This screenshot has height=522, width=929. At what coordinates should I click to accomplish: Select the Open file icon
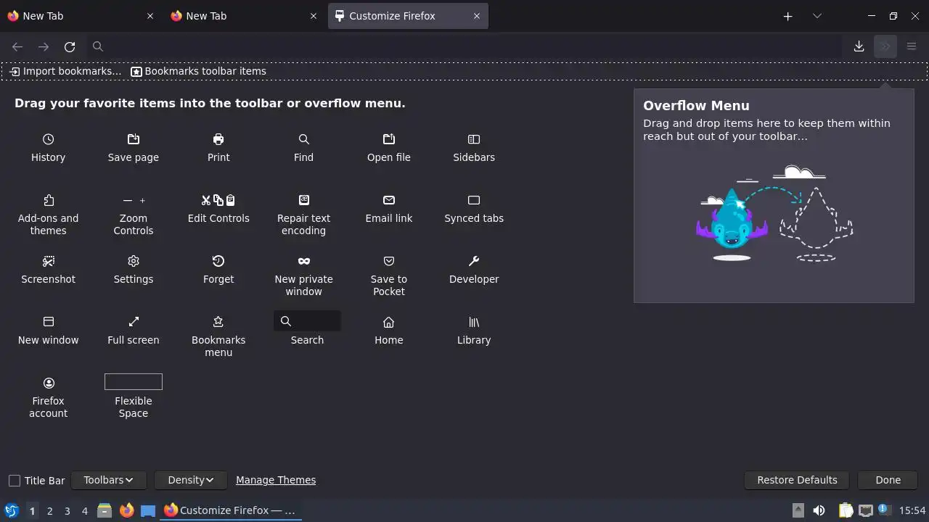(x=389, y=139)
